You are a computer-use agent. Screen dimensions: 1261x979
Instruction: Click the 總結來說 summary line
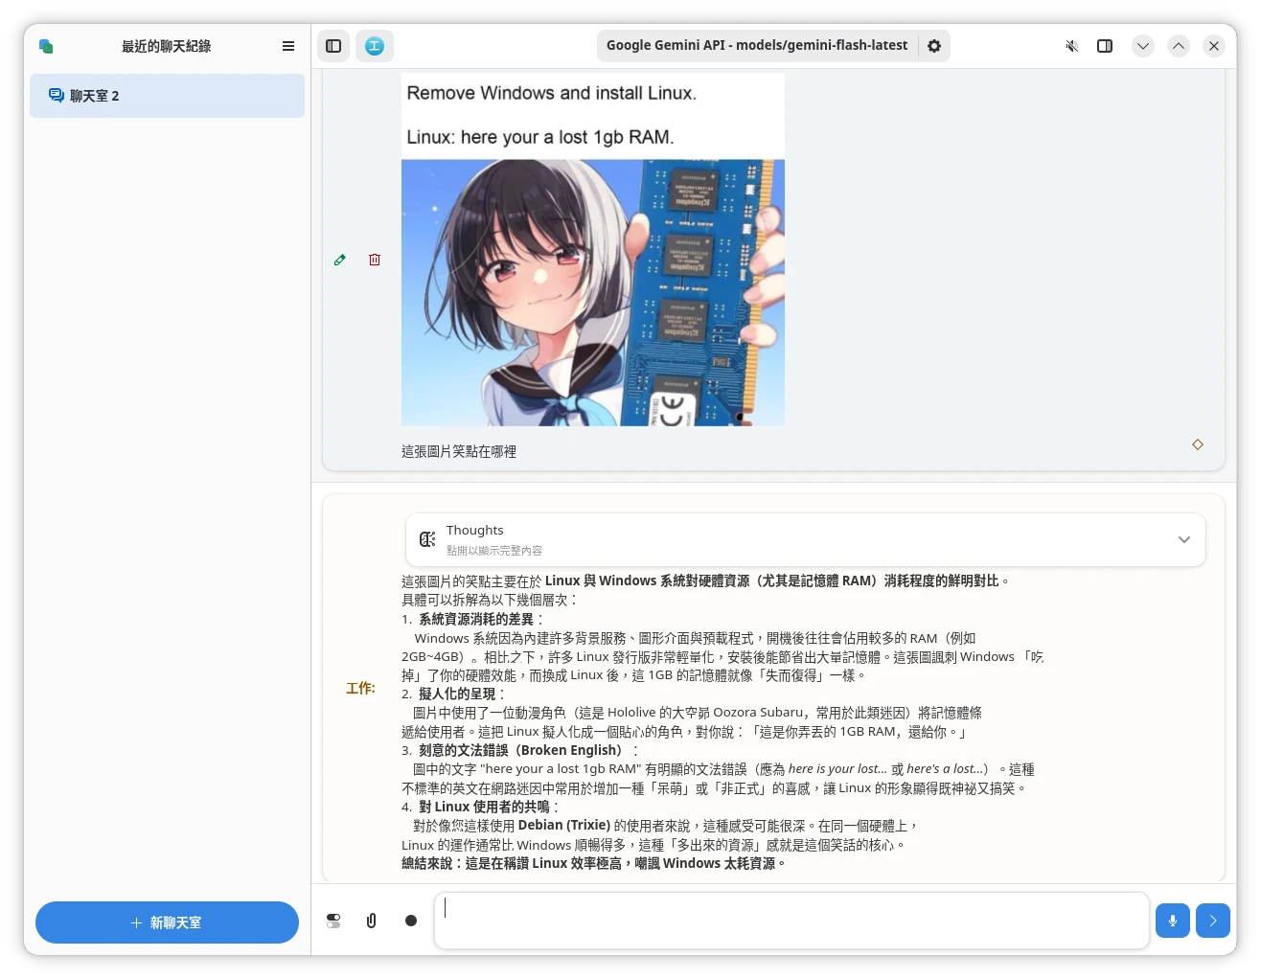tap(593, 863)
